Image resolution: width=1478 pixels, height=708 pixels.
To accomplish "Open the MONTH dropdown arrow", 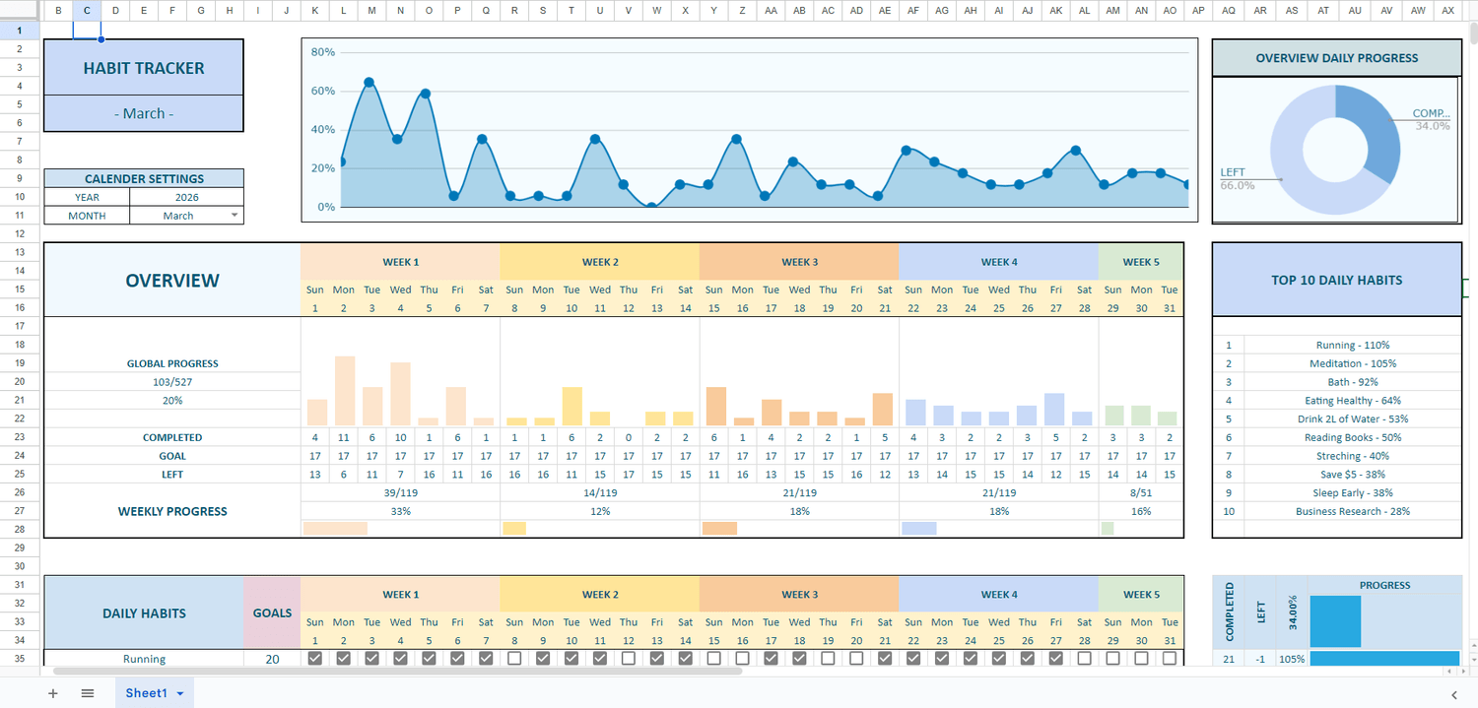I will [x=235, y=216].
